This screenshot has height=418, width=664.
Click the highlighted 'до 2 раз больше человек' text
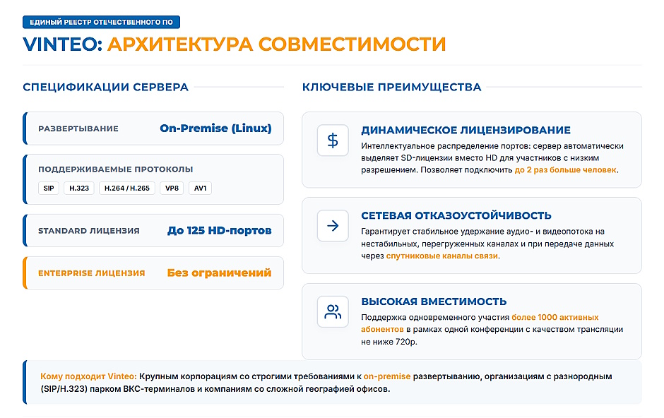pos(565,170)
